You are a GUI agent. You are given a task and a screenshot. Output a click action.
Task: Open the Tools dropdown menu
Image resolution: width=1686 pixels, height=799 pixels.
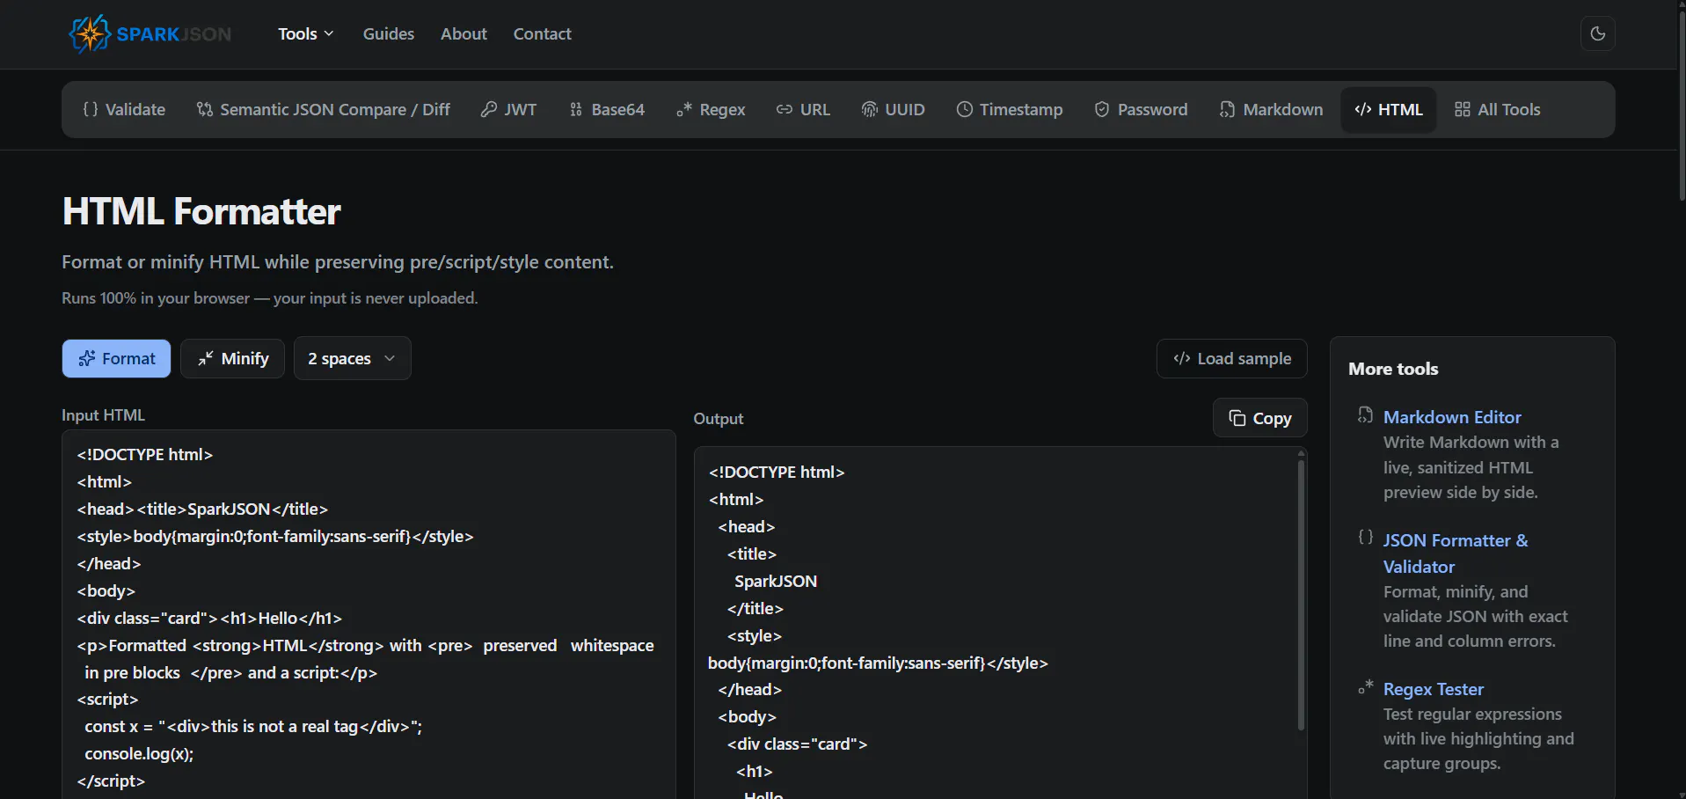tap(305, 33)
